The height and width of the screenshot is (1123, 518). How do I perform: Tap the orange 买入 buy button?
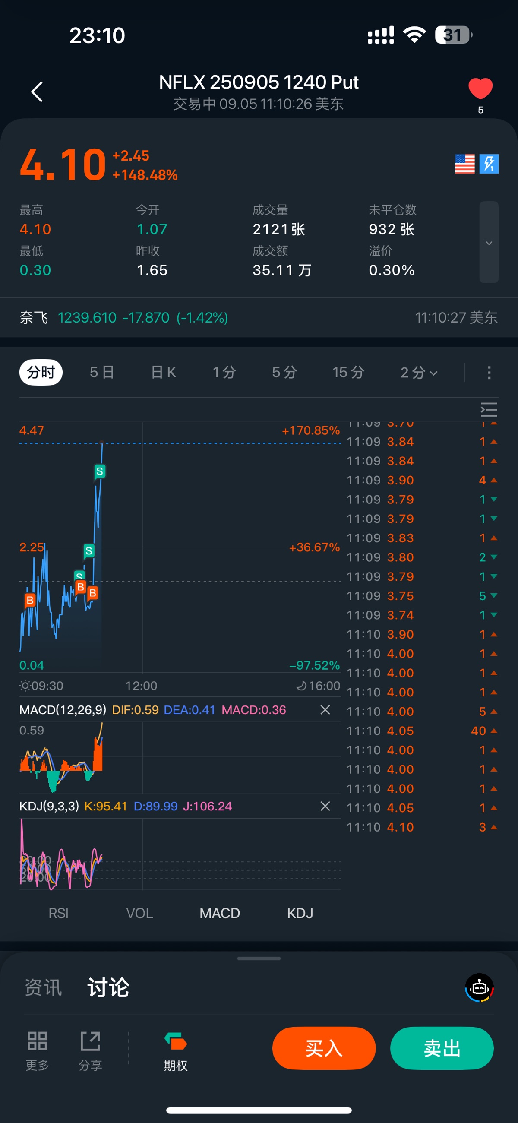(x=324, y=1048)
